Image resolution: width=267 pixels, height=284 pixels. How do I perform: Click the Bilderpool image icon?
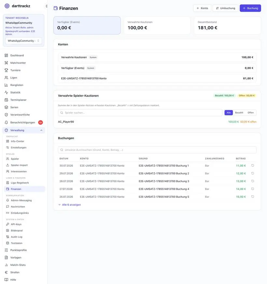click(x=7, y=231)
